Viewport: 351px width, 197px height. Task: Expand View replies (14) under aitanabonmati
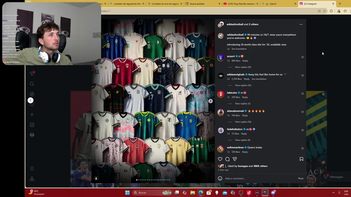(243, 122)
